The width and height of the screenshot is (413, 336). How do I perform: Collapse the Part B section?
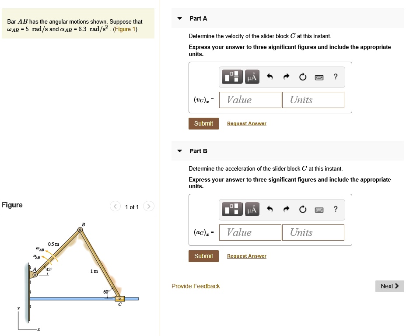click(x=179, y=150)
